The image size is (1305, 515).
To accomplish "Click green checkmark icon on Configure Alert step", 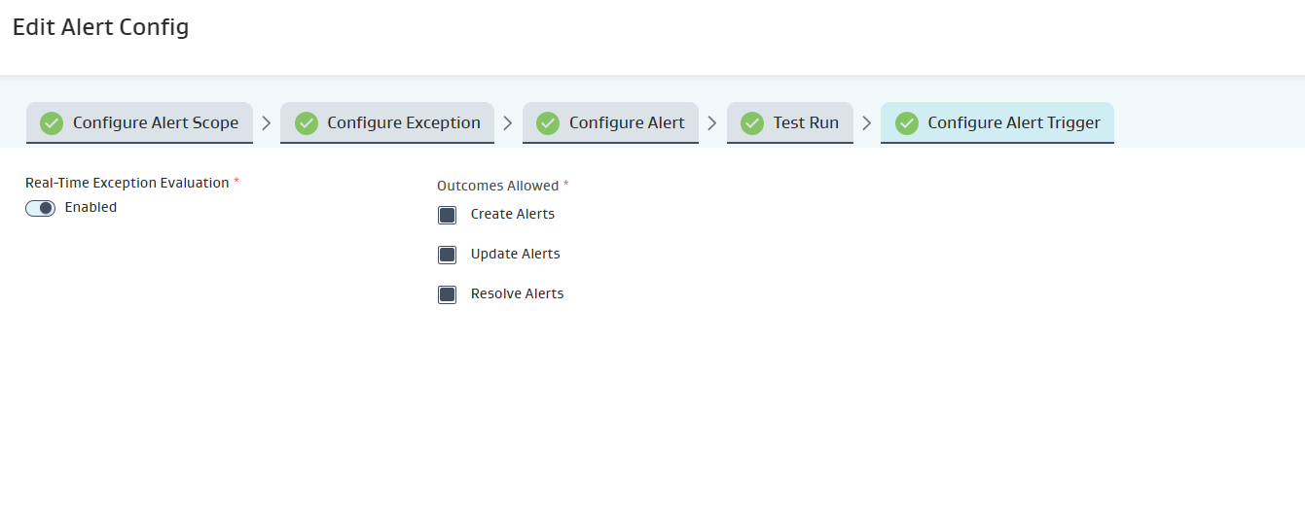I will (548, 123).
